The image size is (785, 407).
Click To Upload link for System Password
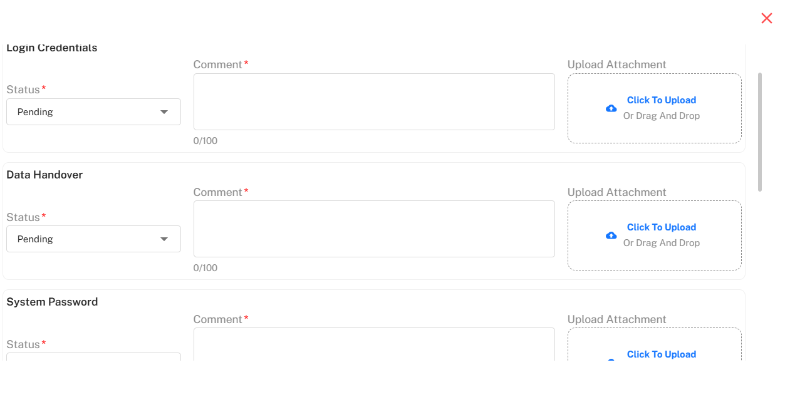661,354
